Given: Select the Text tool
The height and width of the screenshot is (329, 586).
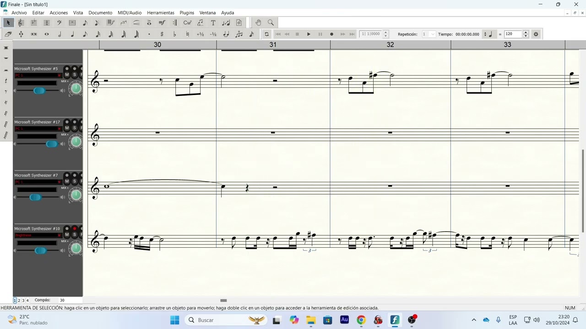Looking at the screenshot, I should click(213, 22).
